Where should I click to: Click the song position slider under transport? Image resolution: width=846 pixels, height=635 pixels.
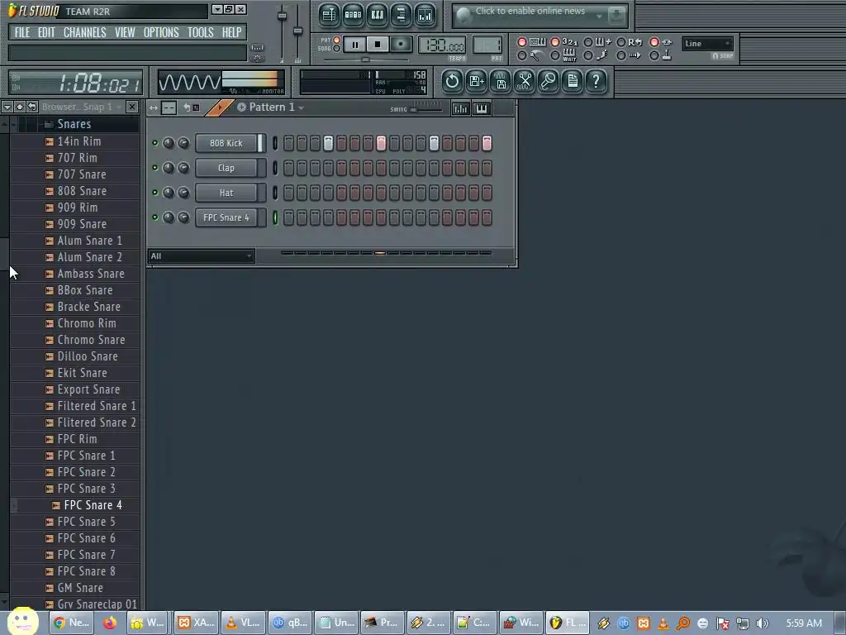[x=365, y=60]
